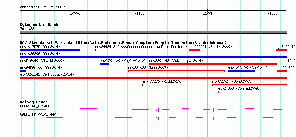Click the esv24358 small red marker
This screenshot has width=296, height=137.
pyautogui.click(x=219, y=92)
